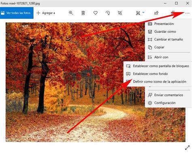
Task: Select Presentación from the menu
Action: click(x=168, y=24)
